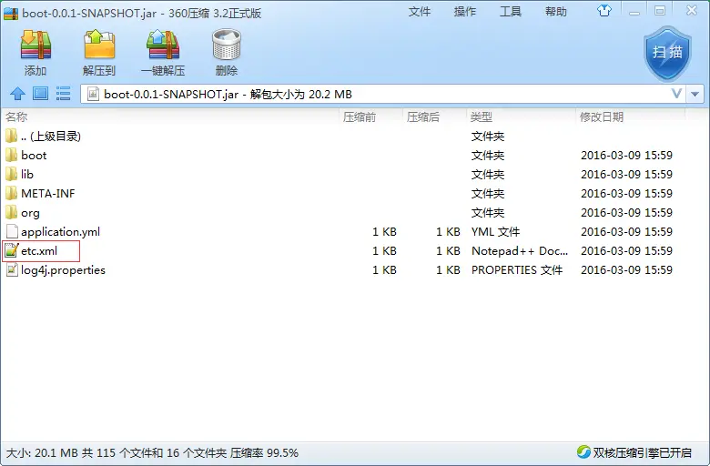Click the application.yml file icon

pyautogui.click(x=12, y=231)
